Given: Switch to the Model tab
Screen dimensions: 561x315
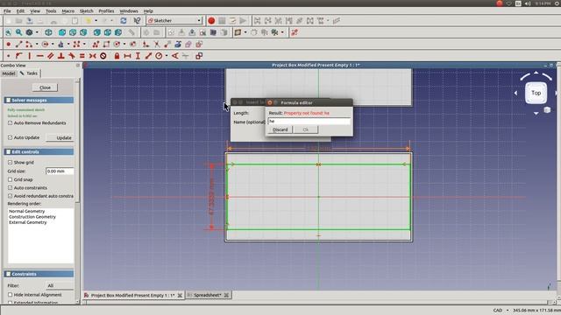Looking at the screenshot, I should (x=8, y=73).
